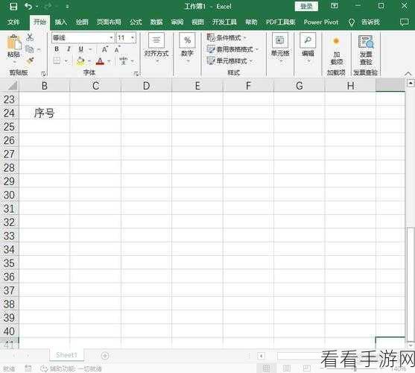The height and width of the screenshot is (373, 415).
Task: Open the 对齐方式 alignment group
Action: point(156,48)
